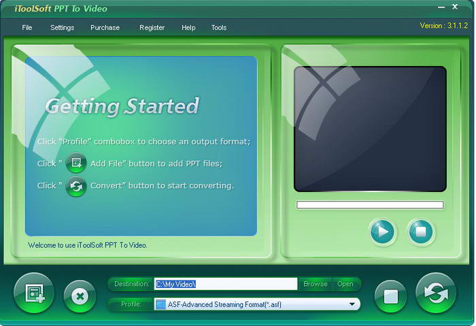Open the Tools menu
Image resolution: width=476 pixels, height=326 pixels.
click(x=219, y=28)
